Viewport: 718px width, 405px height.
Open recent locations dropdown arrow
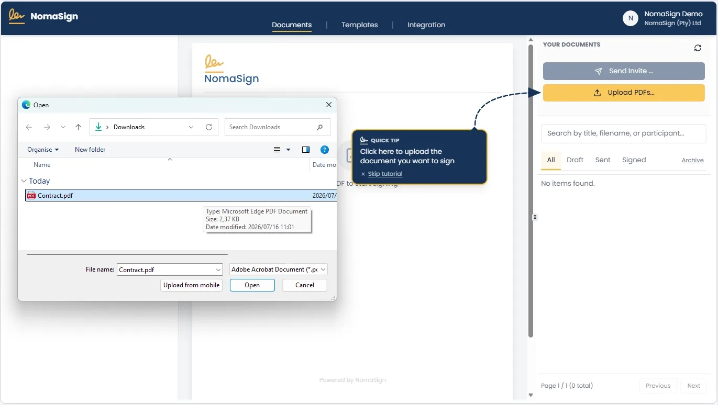pyautogui.click(x=63, y=127)
